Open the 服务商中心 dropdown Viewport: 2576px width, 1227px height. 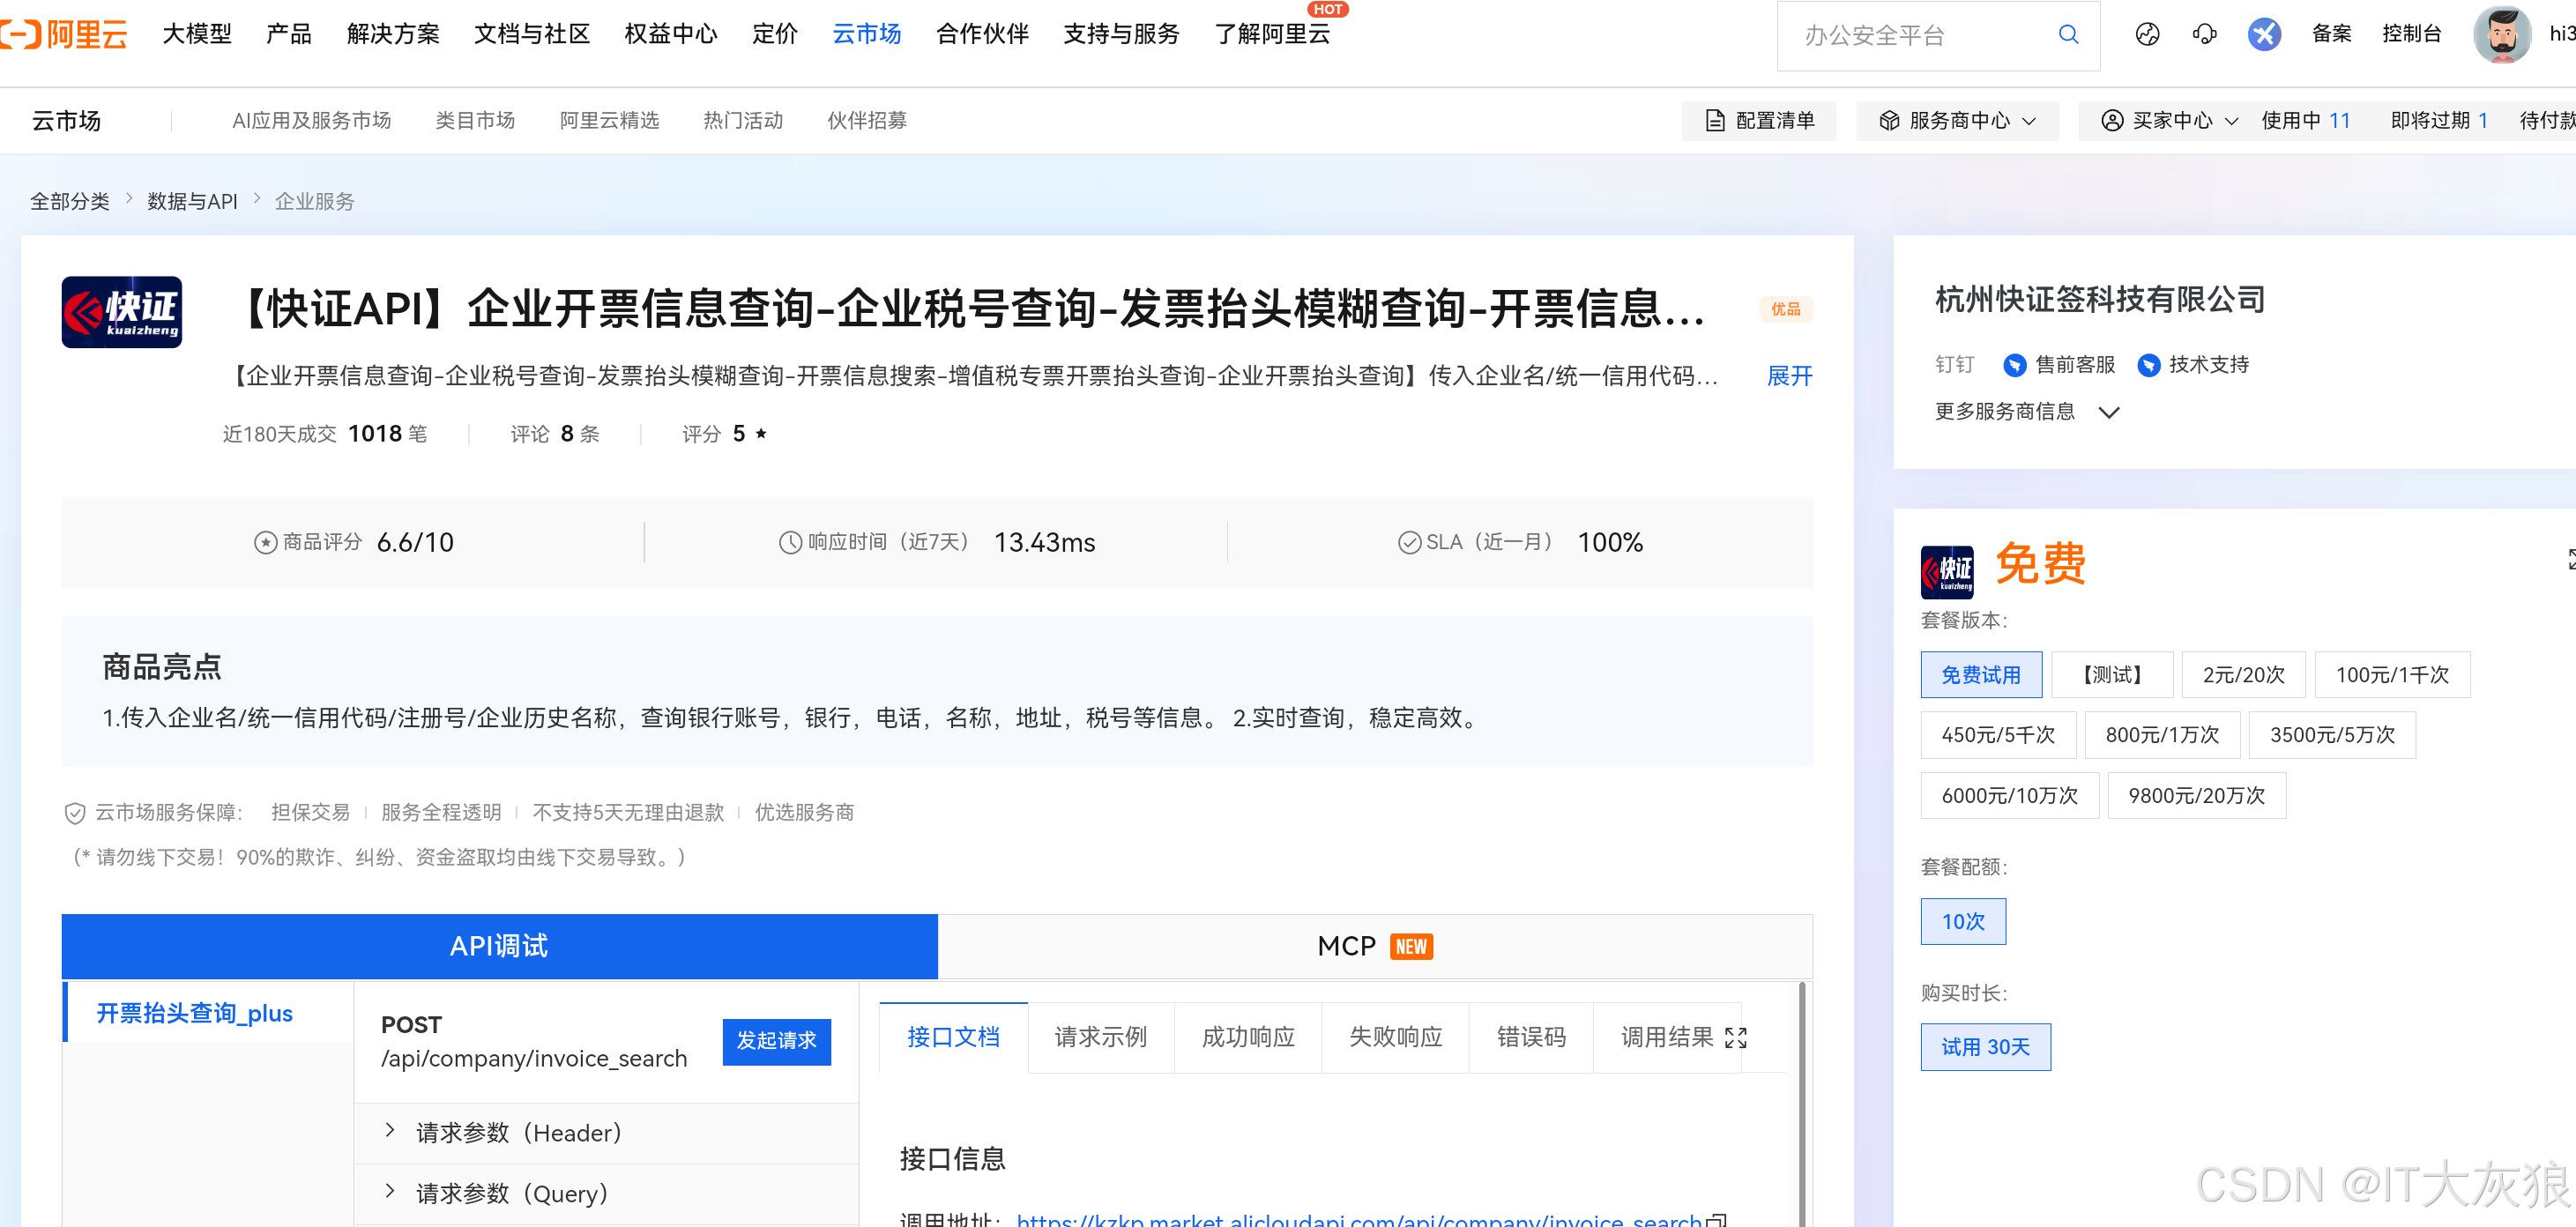point(1957,121)
